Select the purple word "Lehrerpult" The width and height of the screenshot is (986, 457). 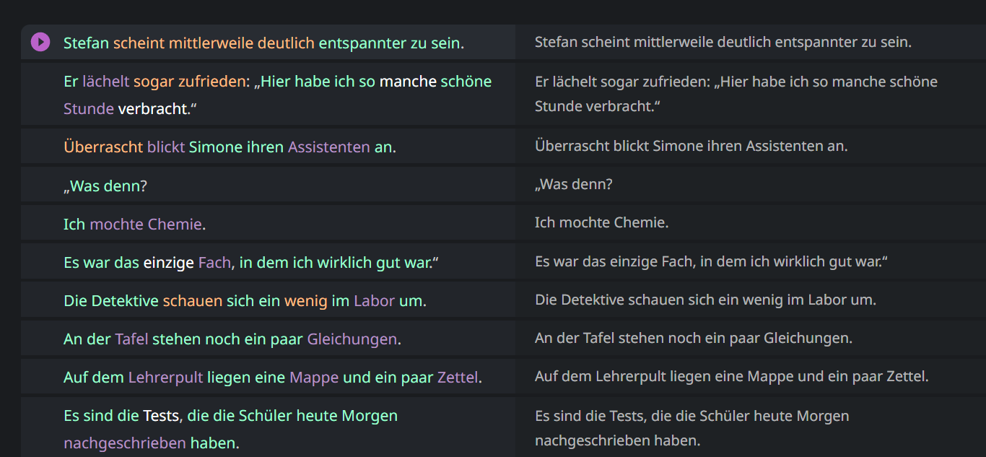165,378
